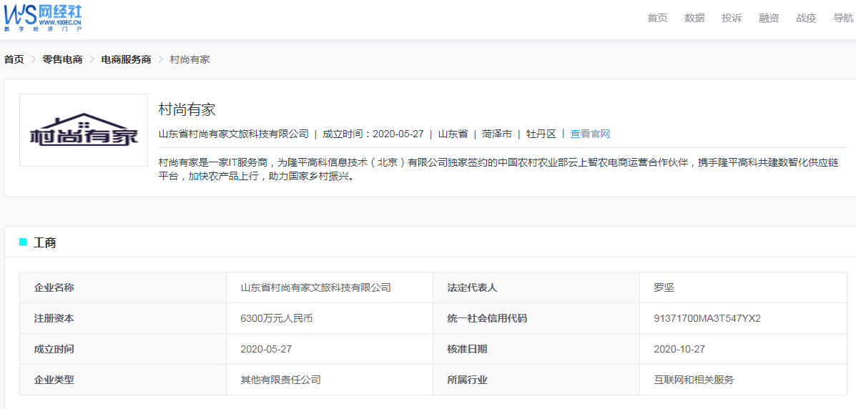Click the 企业类型 label cell
This screenshot has height=409, width=856.
click(x=123, y=380)
